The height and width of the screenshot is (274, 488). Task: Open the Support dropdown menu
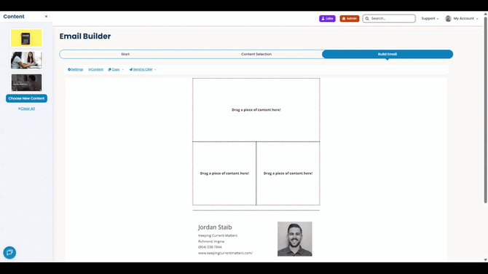point(430,19)
